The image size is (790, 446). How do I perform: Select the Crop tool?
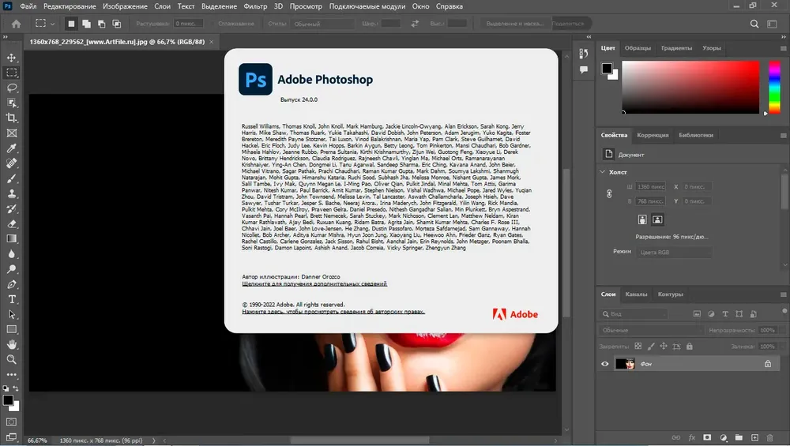pyautogui.click(x=12, y=118)
